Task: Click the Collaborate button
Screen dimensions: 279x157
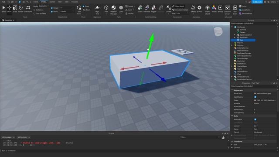Action: [x=257, y=2]
